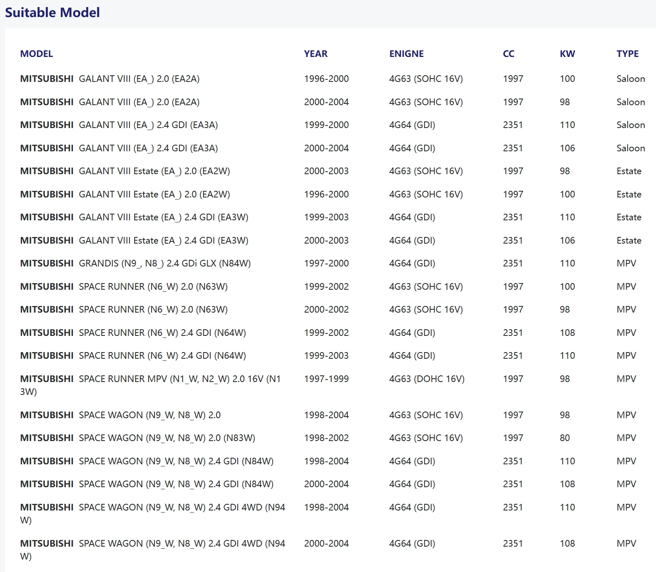Click SPACE WAGON 2.4 GDI 4WD model dated 2000-2004

pos(153,550)
